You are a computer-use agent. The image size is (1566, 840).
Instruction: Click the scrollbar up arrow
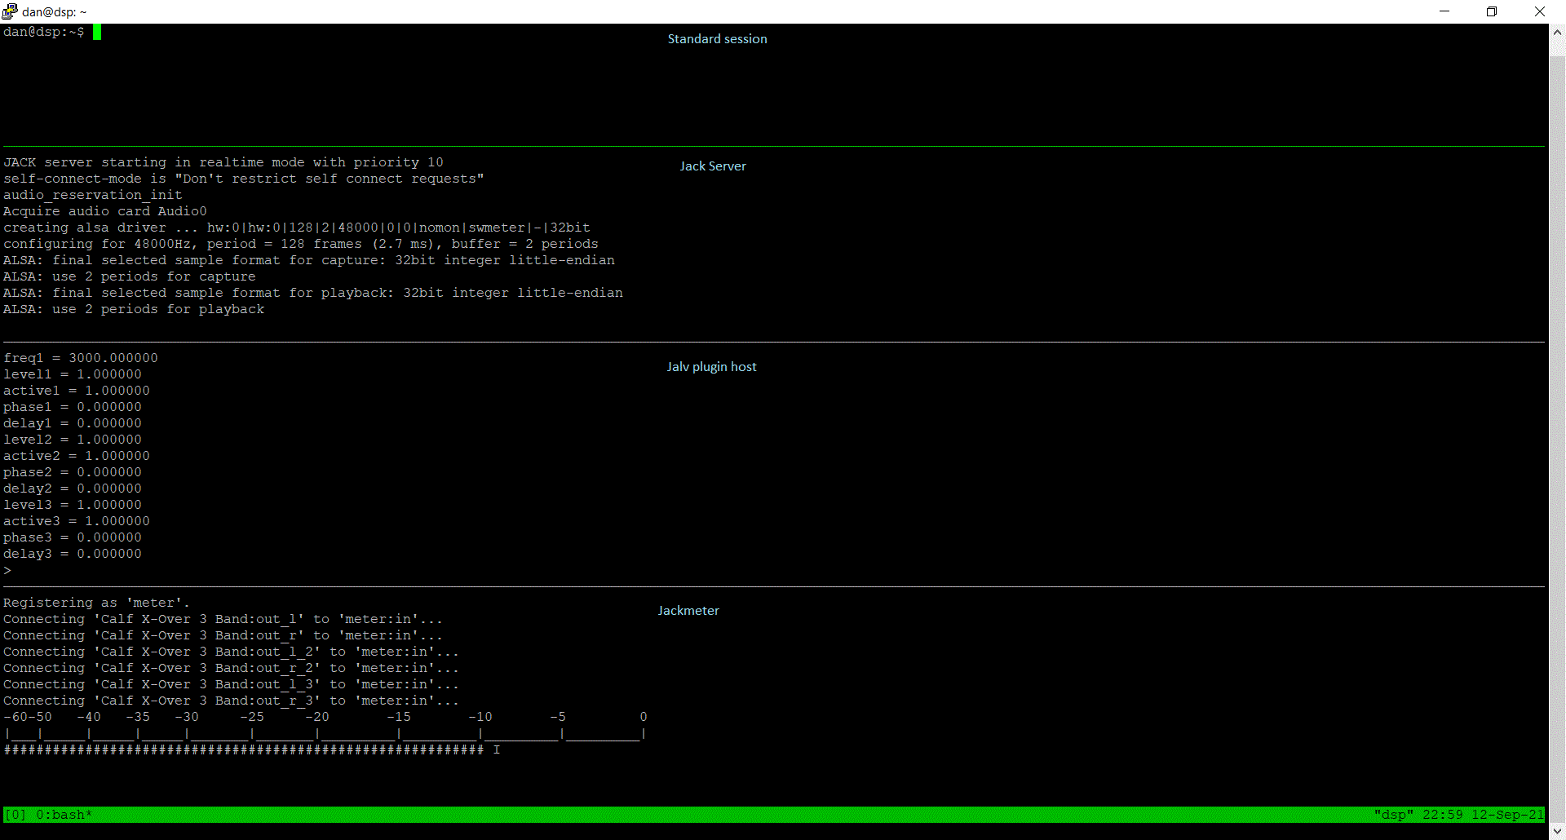point(1557,32)
